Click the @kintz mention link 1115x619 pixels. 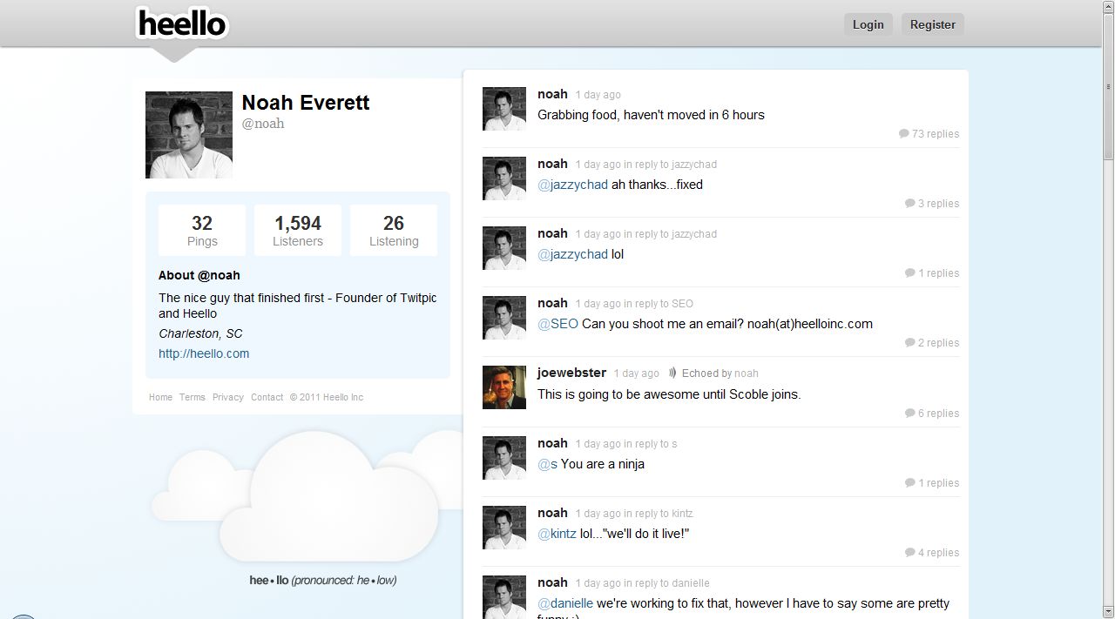tap(557, 534)
